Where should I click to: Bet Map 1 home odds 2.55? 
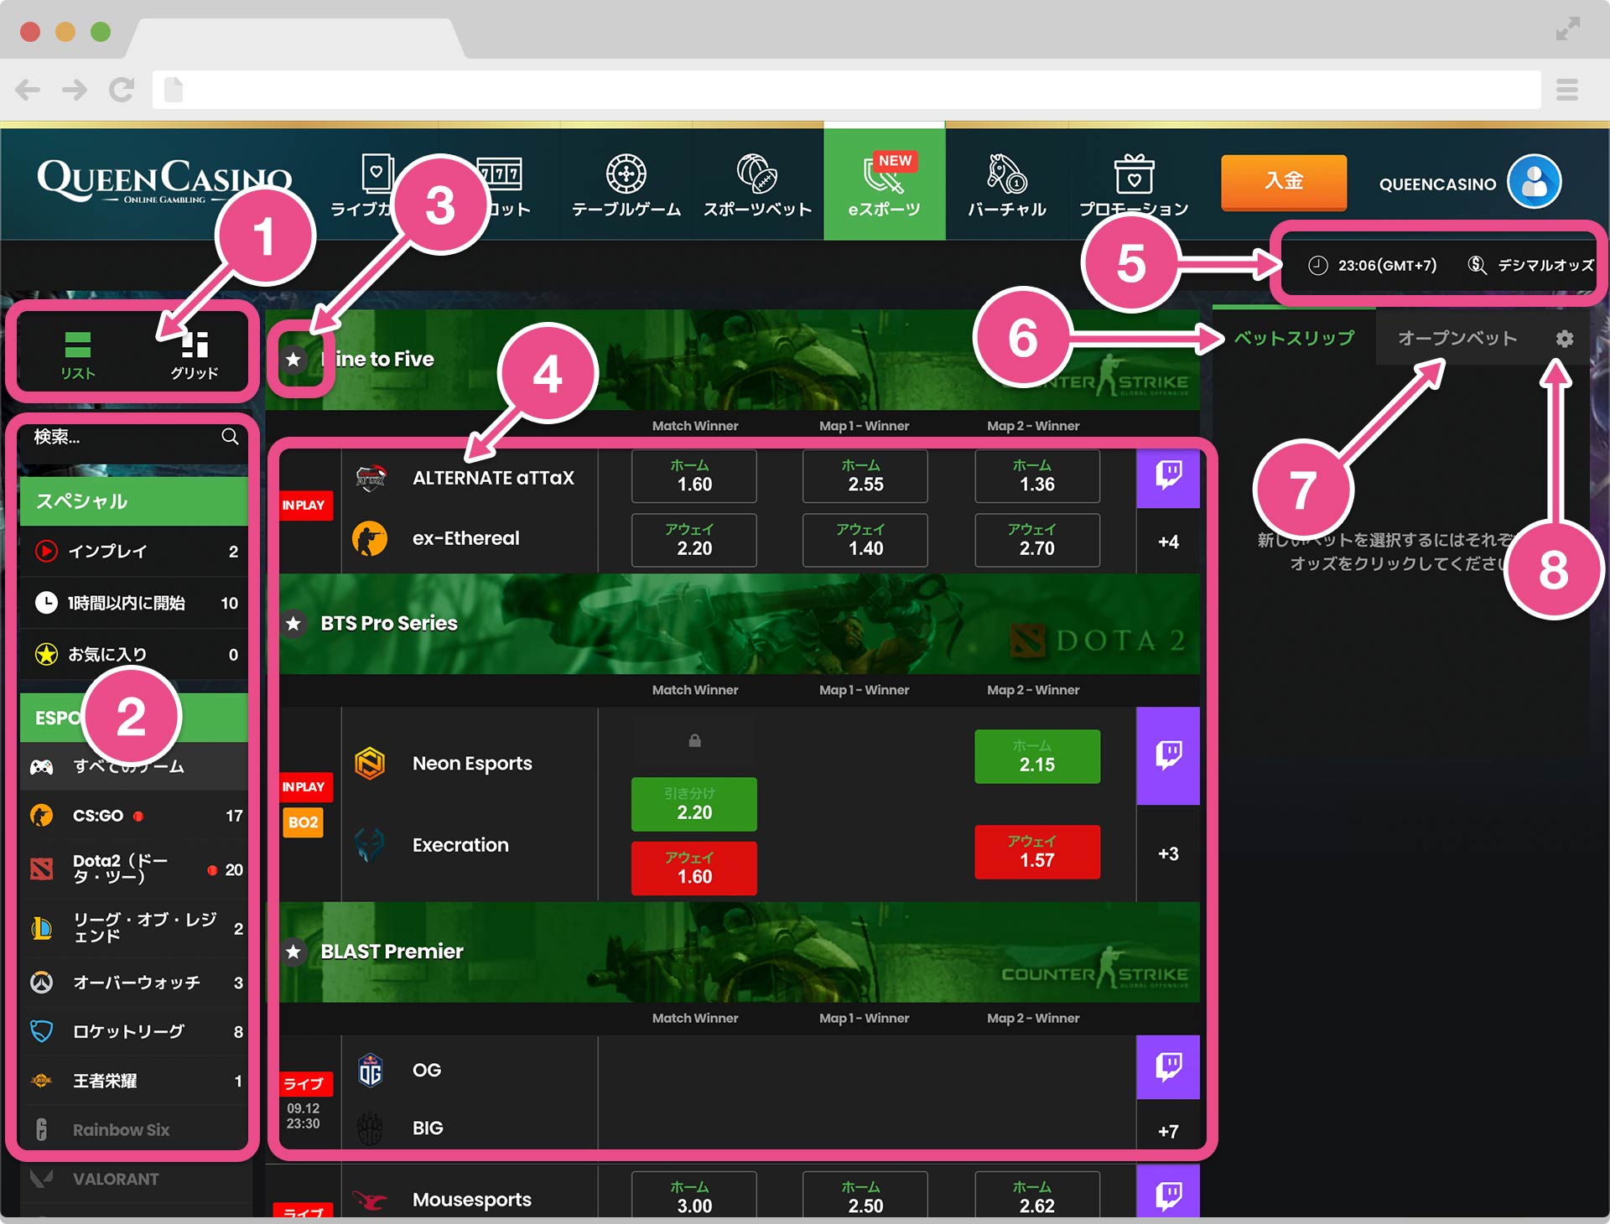pyautogui.click(x=865, y=476)
